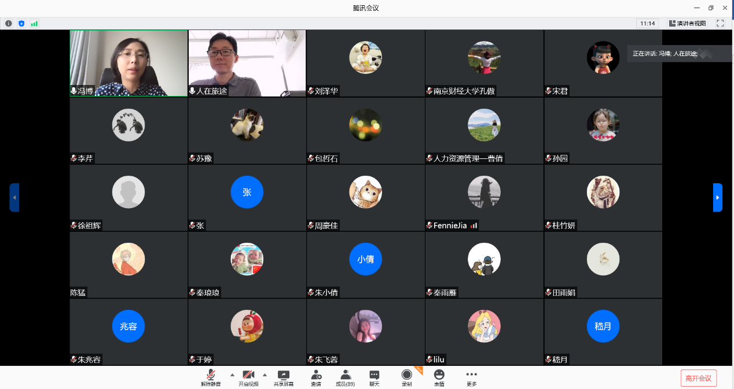Expand audio options arrow beside 解除静音
Viewport: 734px width, 389px height.
[x=232, y=375]
